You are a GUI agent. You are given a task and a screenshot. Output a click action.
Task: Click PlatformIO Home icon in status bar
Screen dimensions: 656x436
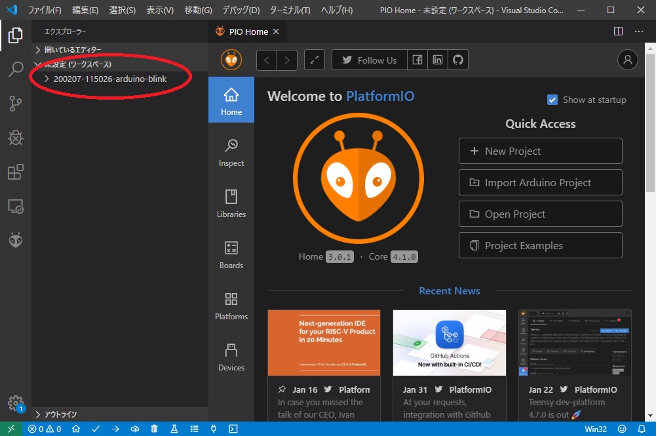click(76, 429)
